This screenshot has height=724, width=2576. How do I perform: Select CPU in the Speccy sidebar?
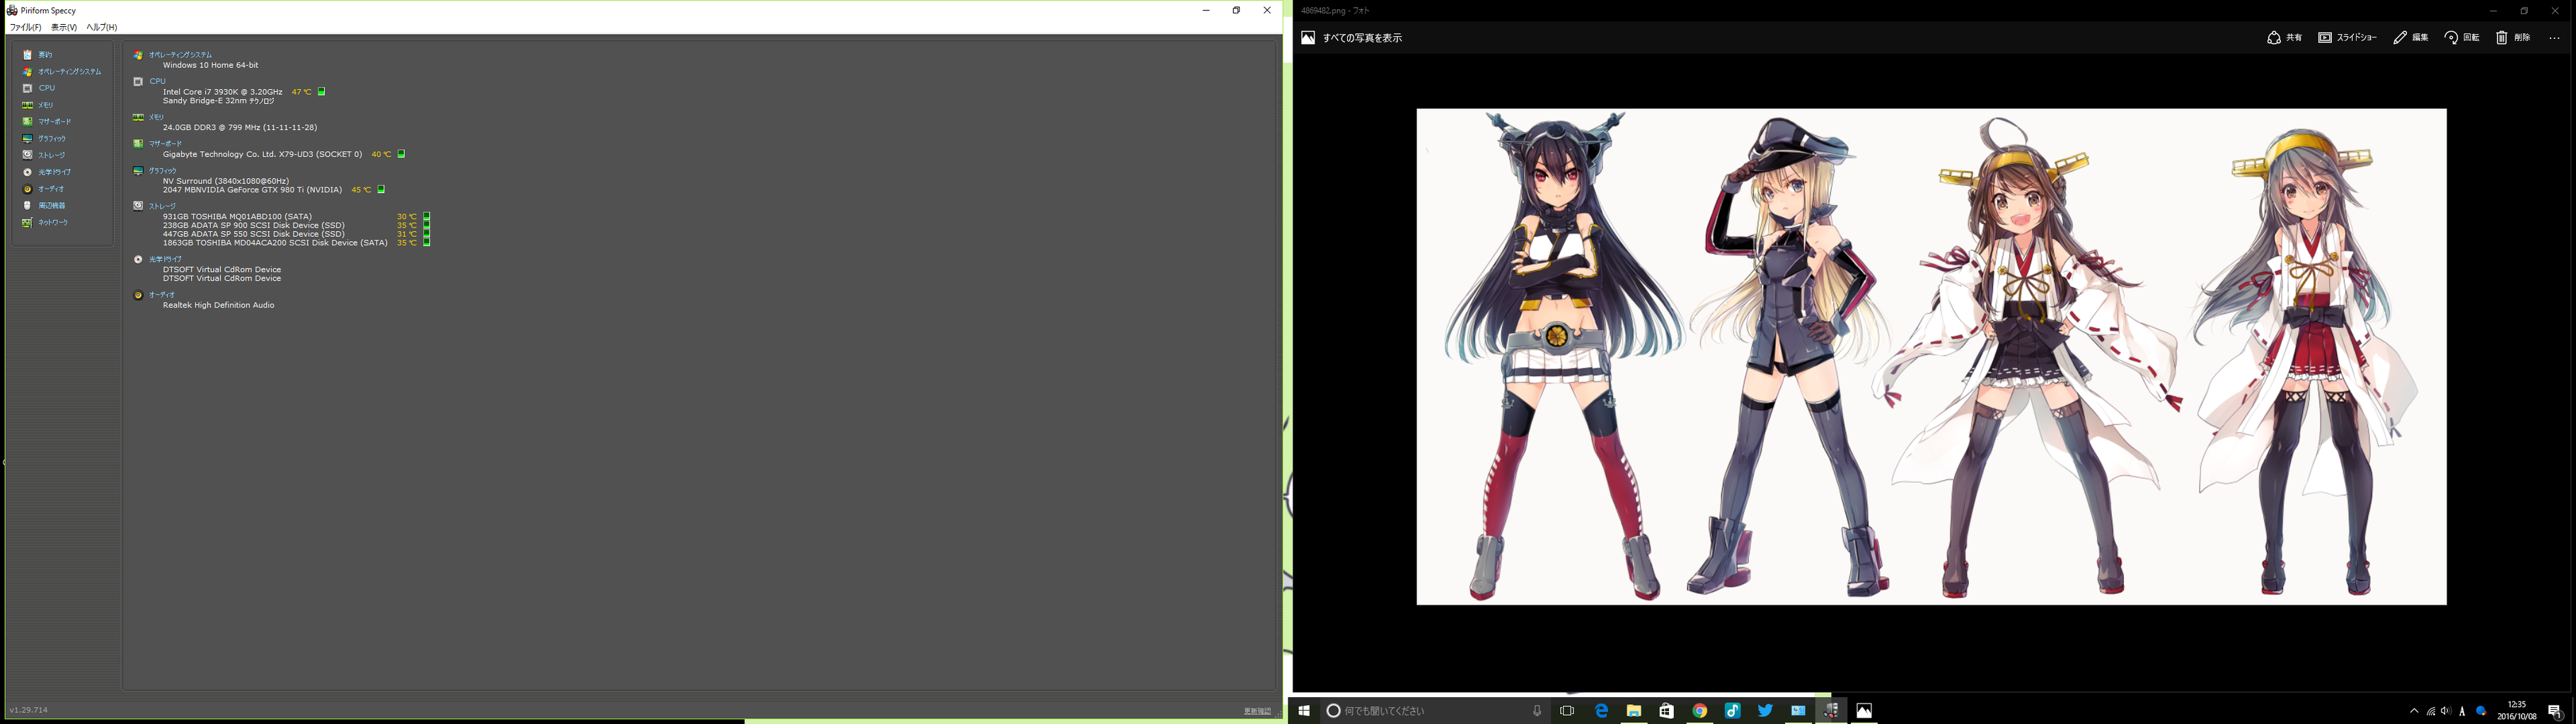coord(47,88)
